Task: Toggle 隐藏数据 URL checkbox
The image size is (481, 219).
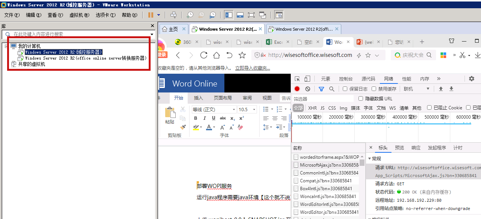Action: (x=361, y=98)
